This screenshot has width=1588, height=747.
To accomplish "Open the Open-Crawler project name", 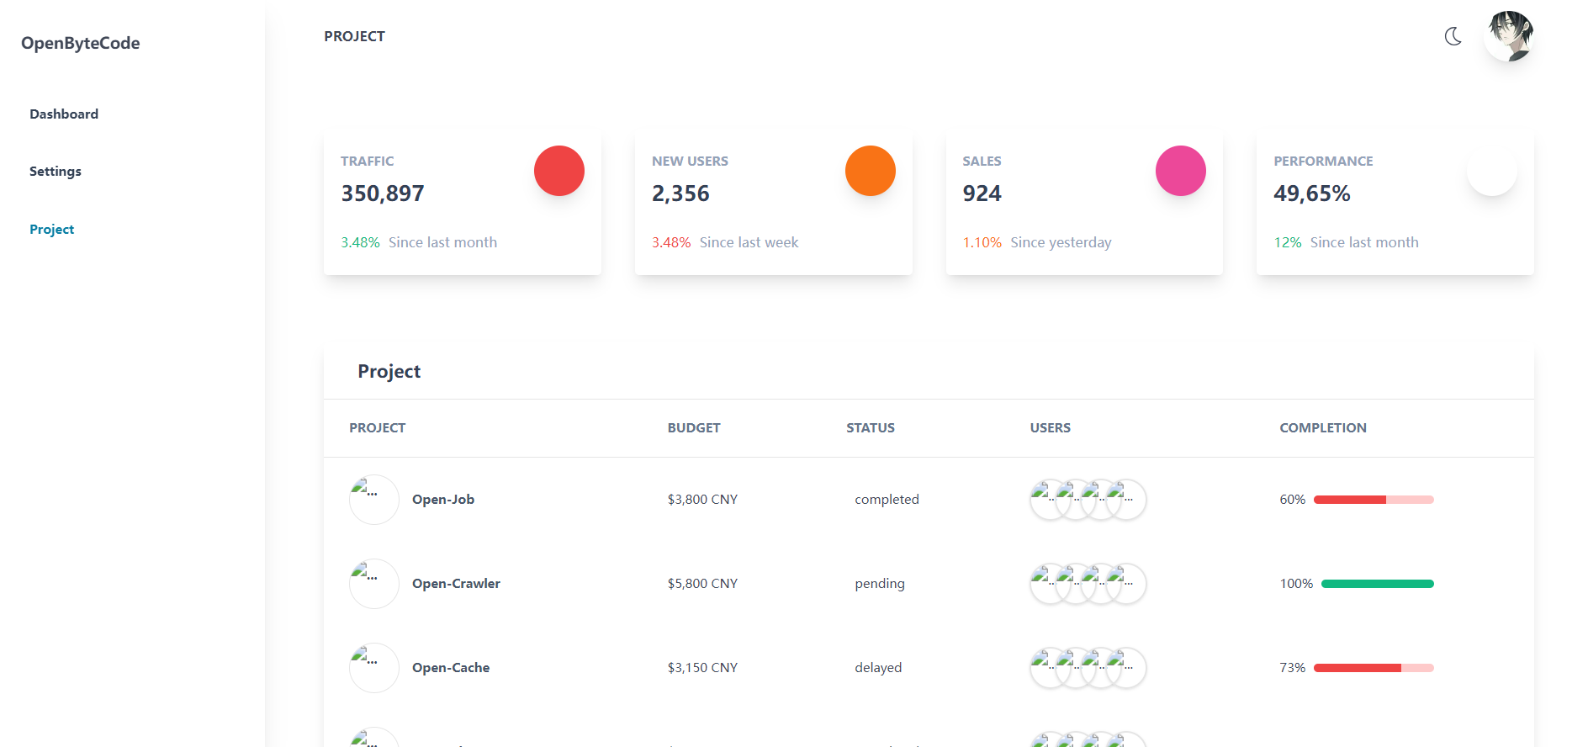I will (x=456, y=584).
